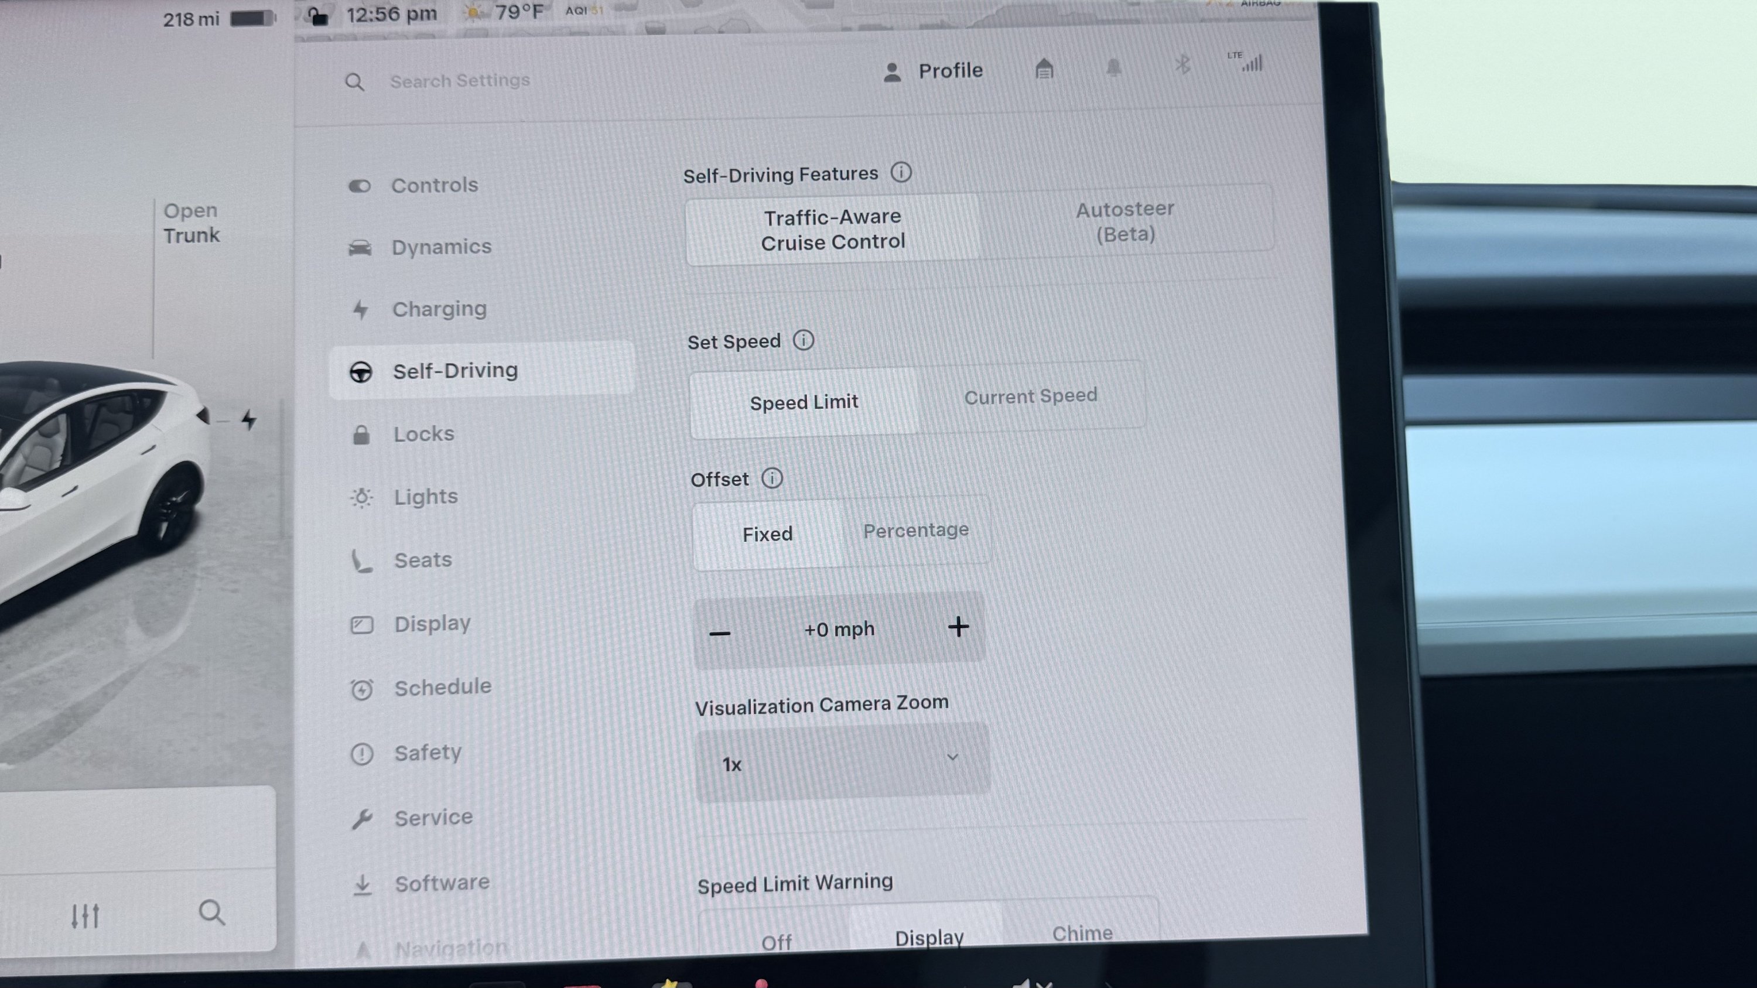Increase offset with the plus button
Image resolution: width=1757 pixels, height=988 pixels.
[x=958, y=627]
